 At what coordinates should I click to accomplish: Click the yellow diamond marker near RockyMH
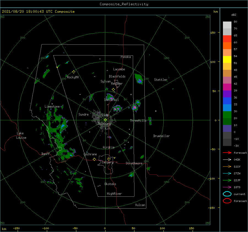[74, 72]
